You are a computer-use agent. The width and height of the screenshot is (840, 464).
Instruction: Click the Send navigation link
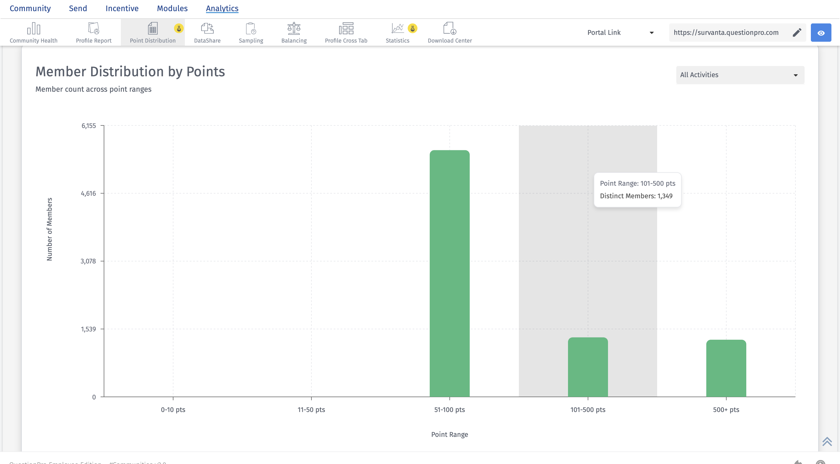click(x=78, y=8)
